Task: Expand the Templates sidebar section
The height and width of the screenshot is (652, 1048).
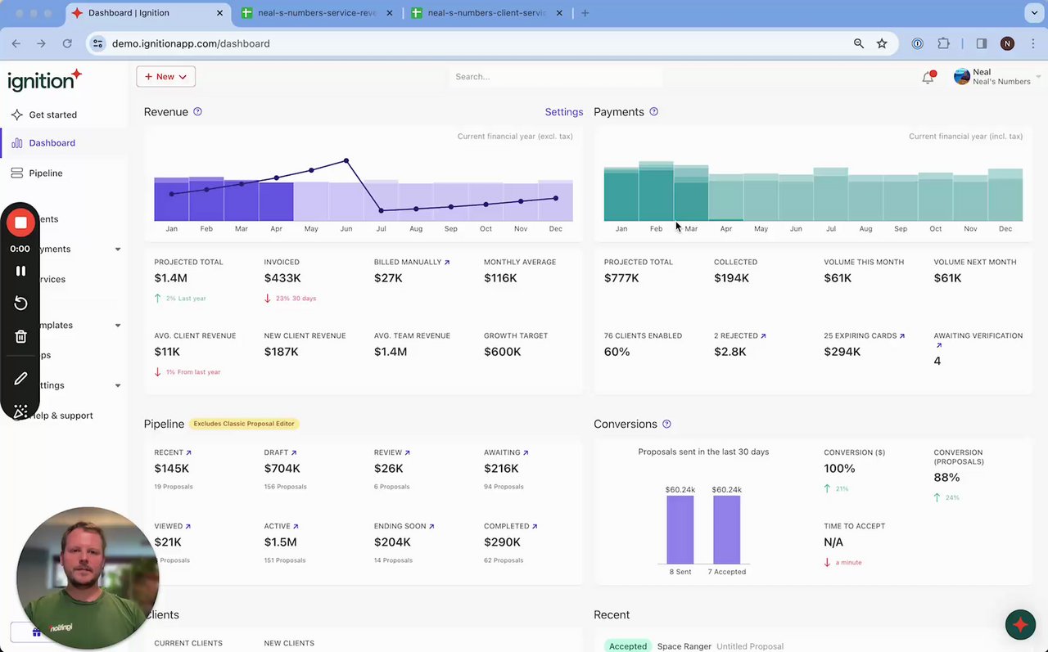Action: [x=117, y=326]
